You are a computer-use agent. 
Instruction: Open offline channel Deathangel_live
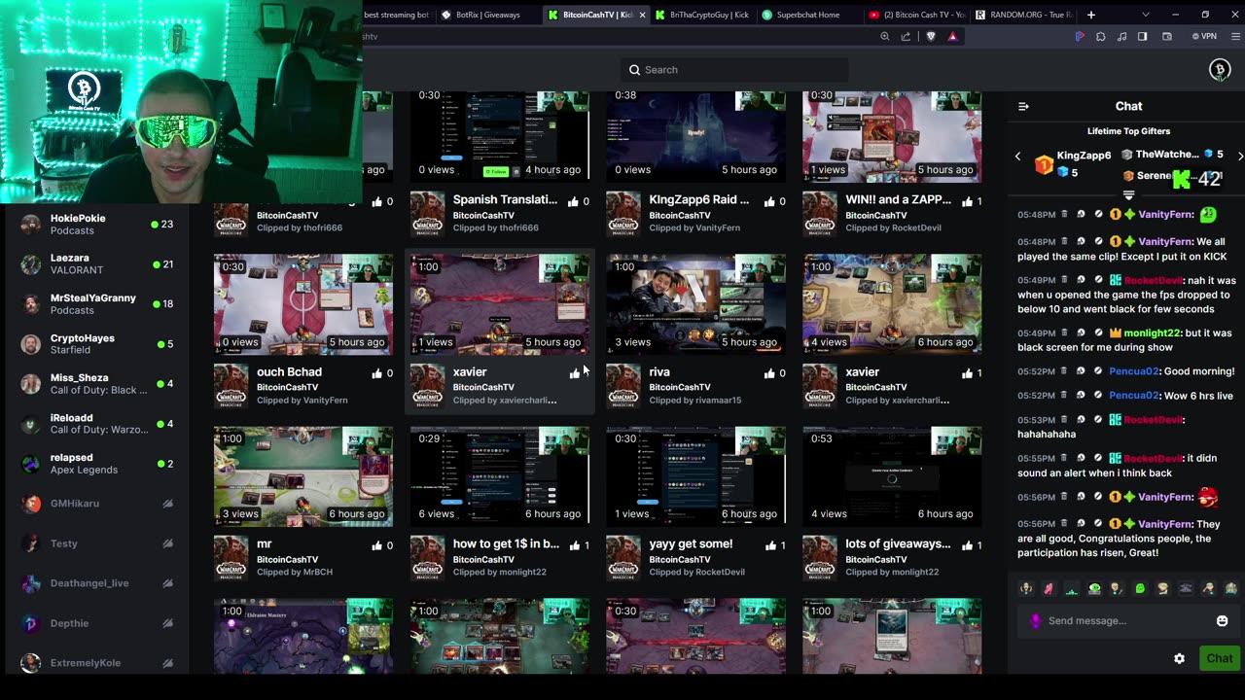[x=97, y=583]
